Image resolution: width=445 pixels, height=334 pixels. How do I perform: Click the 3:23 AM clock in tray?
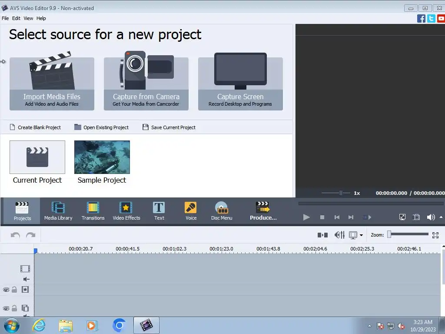coord(422,322)
